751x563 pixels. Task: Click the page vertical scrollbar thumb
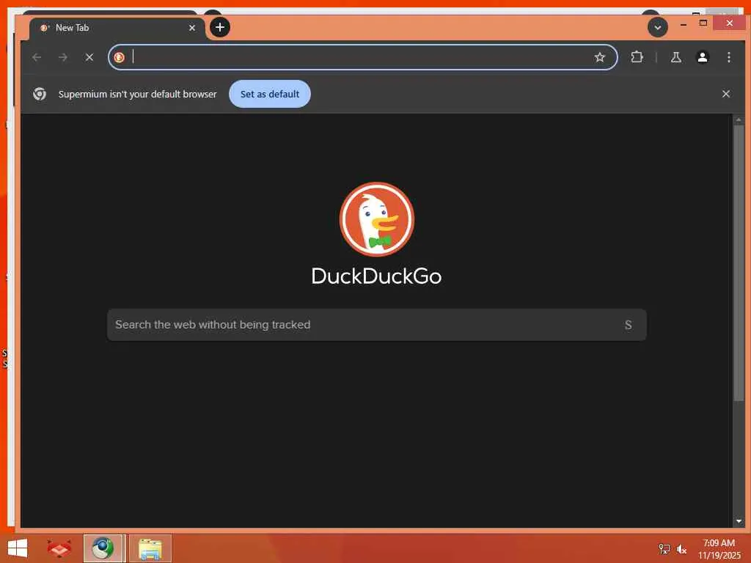click(x=739, y=262)
